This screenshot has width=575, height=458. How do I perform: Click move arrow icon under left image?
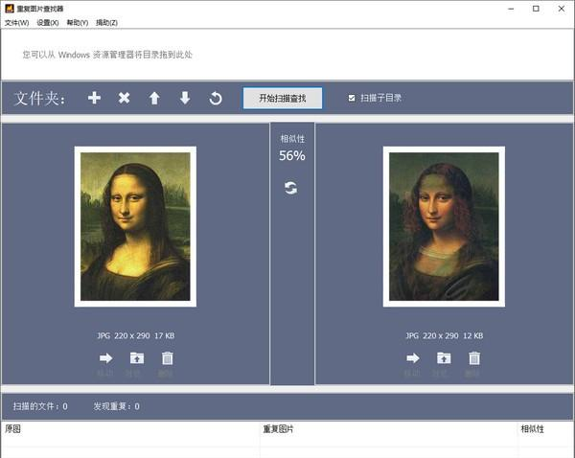105,358
